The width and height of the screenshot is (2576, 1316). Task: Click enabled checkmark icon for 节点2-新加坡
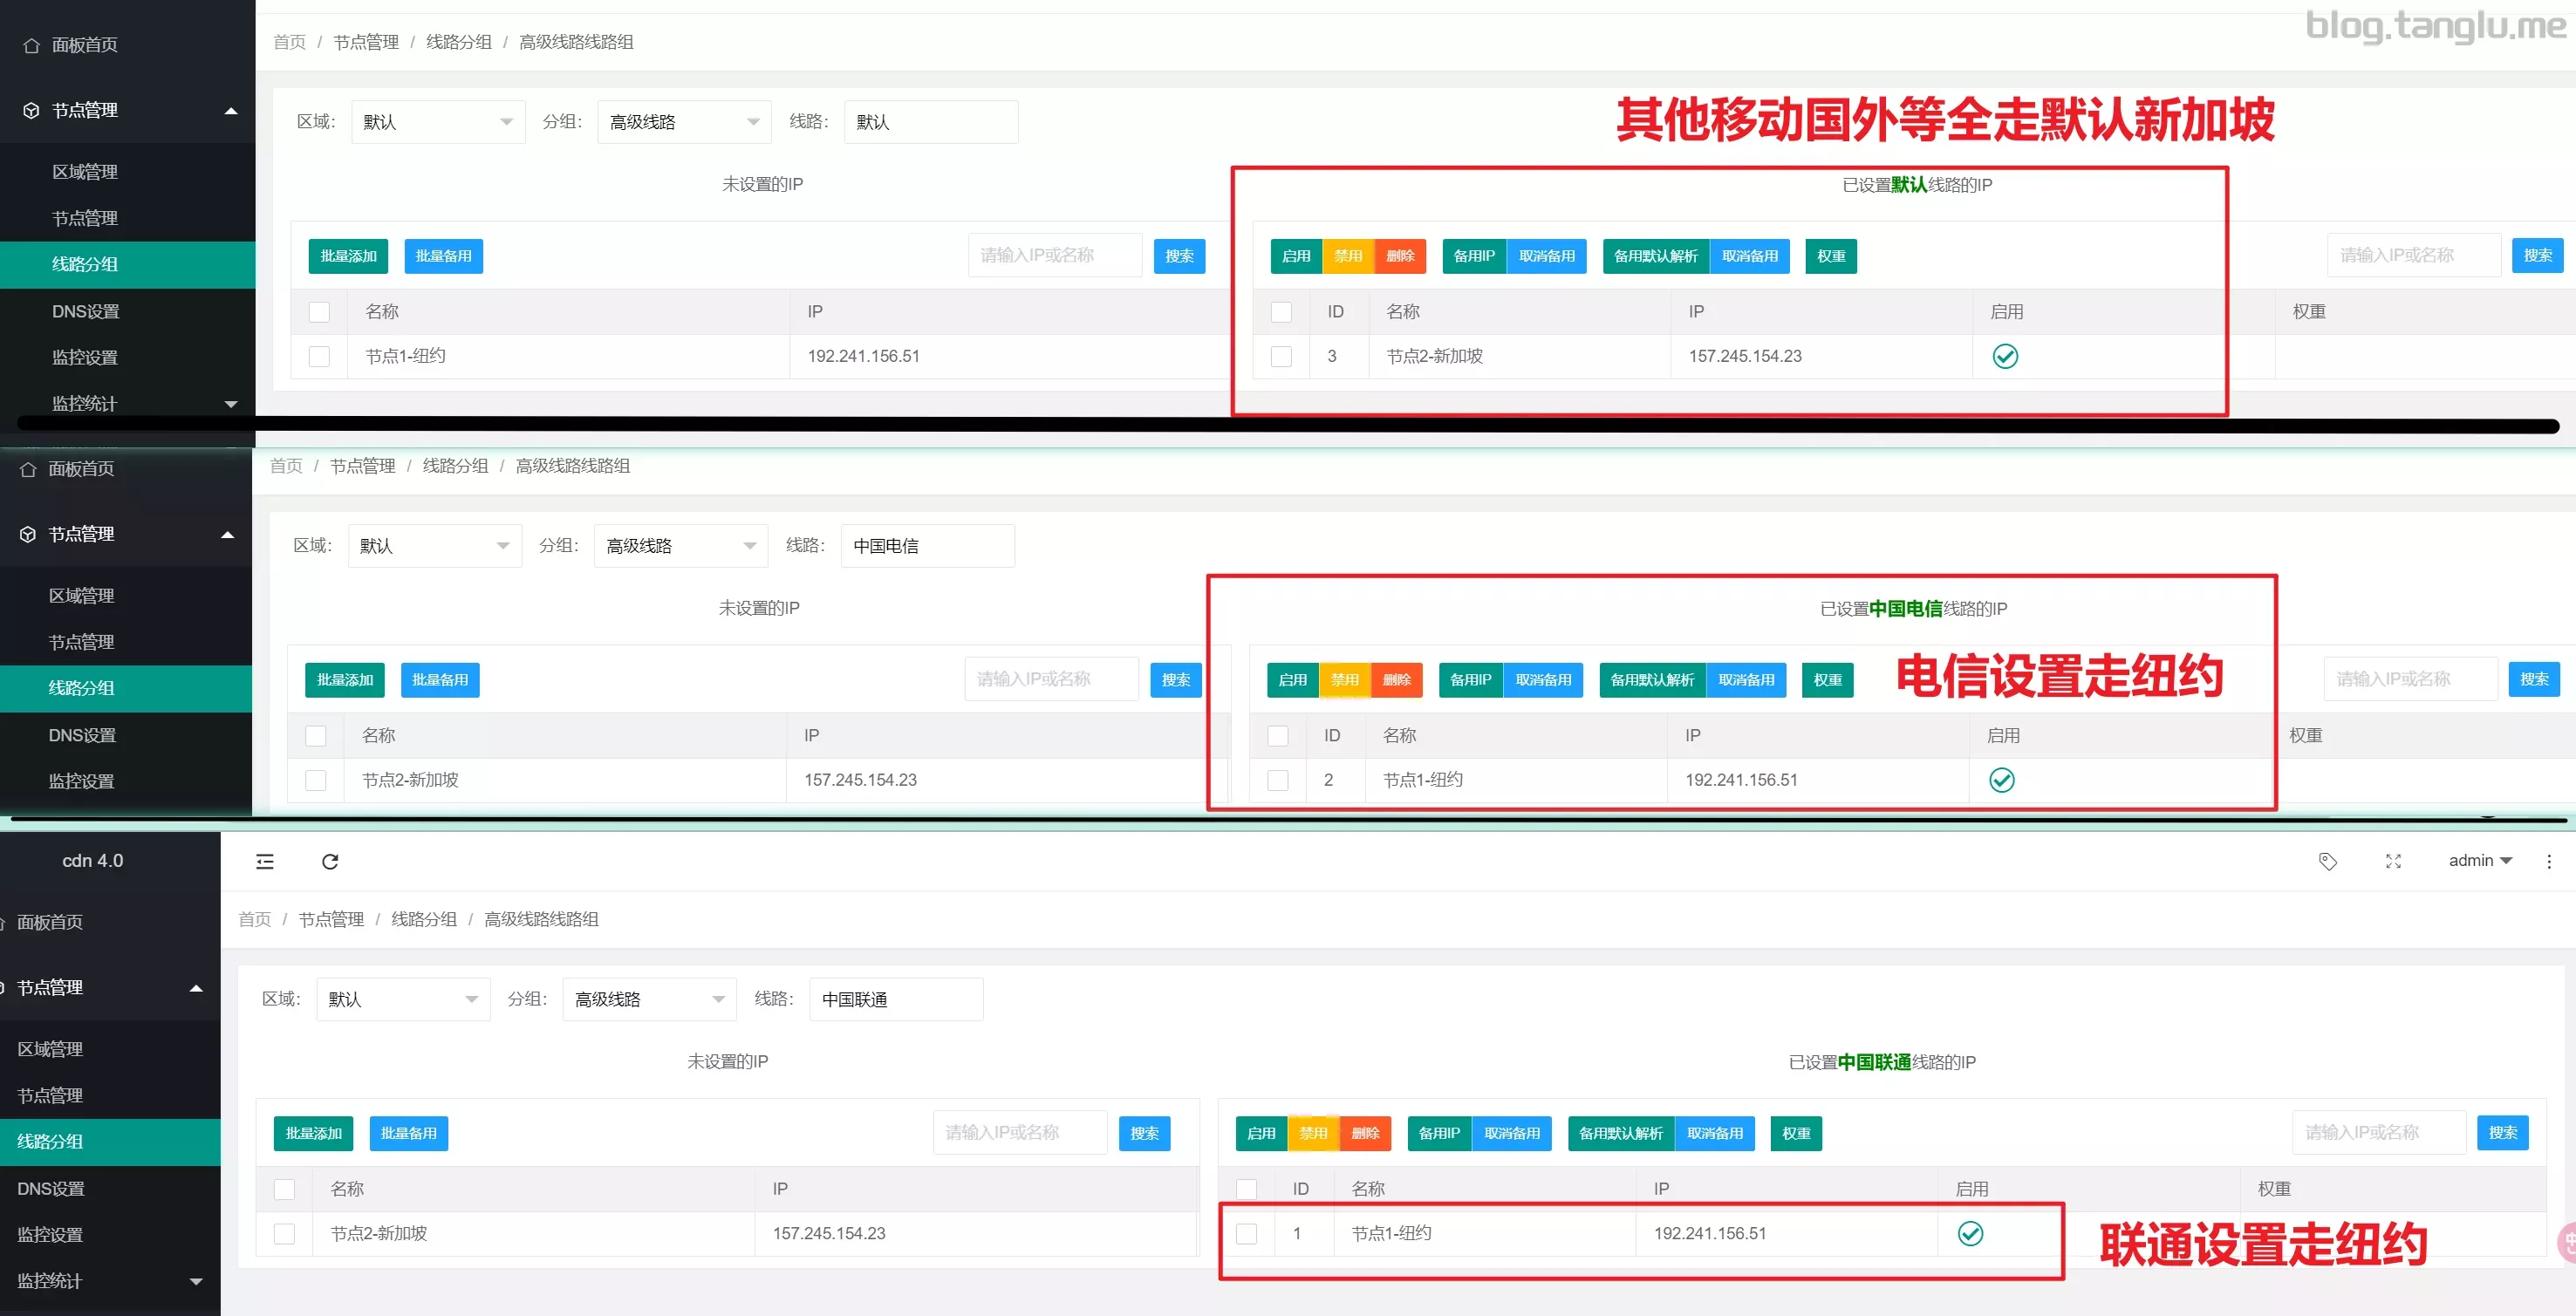tap(2005, 356)
